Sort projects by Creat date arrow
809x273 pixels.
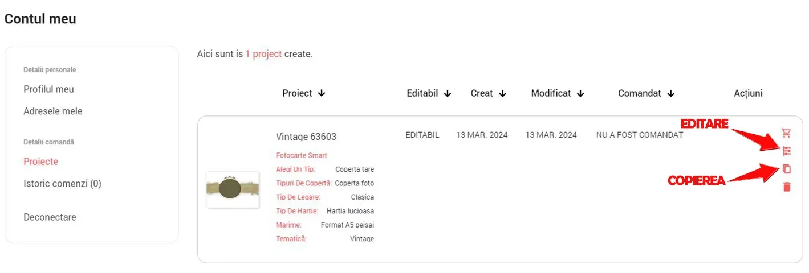502,94
